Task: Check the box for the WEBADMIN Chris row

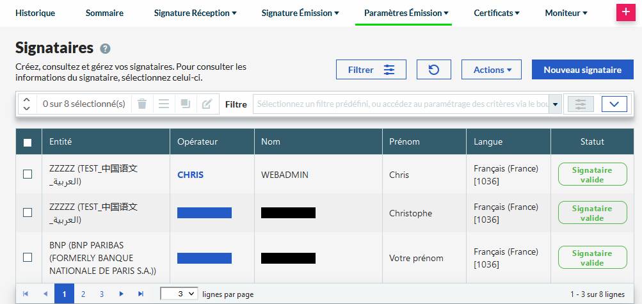Action: pos(28,174)
